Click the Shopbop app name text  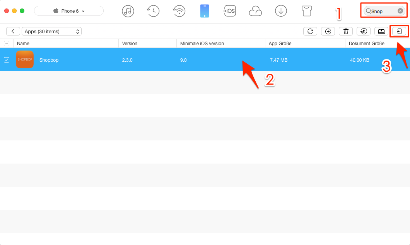49,60
